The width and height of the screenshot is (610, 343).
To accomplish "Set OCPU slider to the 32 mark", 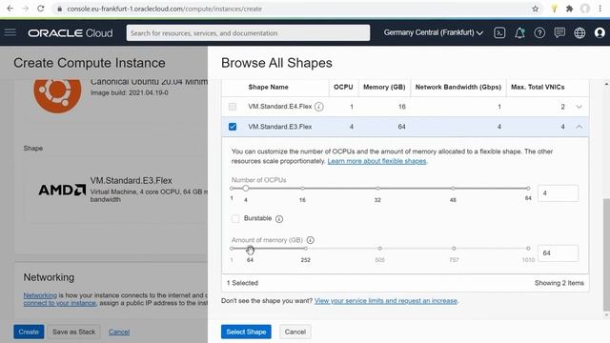I will tap(377, 189).
